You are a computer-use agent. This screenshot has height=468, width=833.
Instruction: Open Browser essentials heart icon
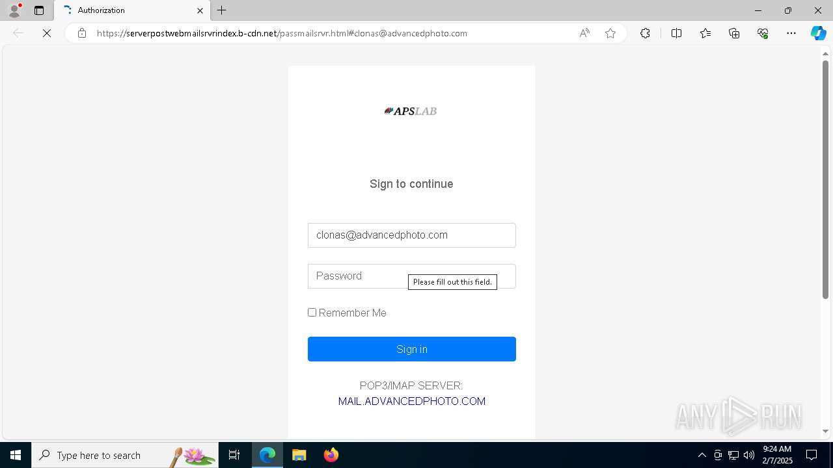[763, 33]
